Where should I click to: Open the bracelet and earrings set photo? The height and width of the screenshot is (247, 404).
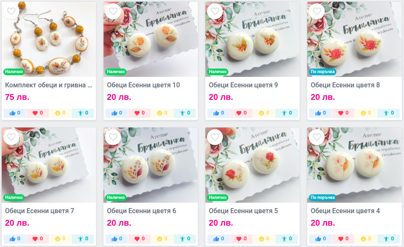(x=49, y=39)
